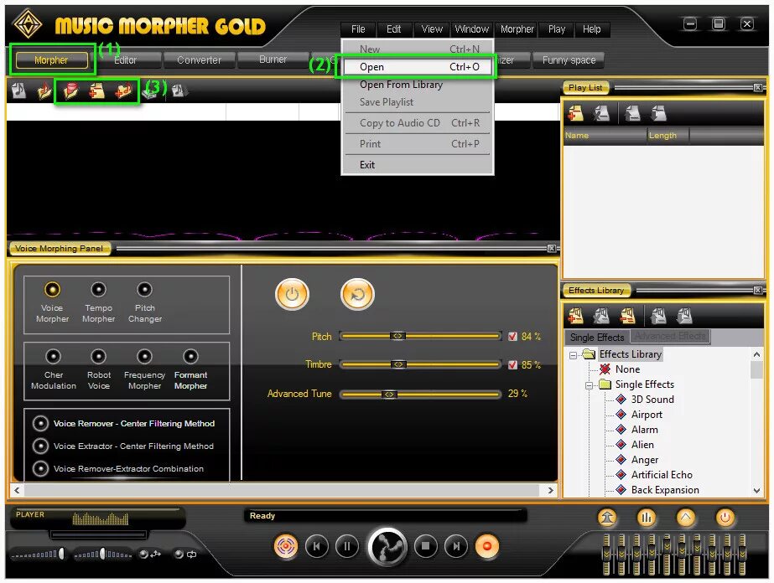
Task: Collapse the Single Effects folder
Action: [589, 385]
